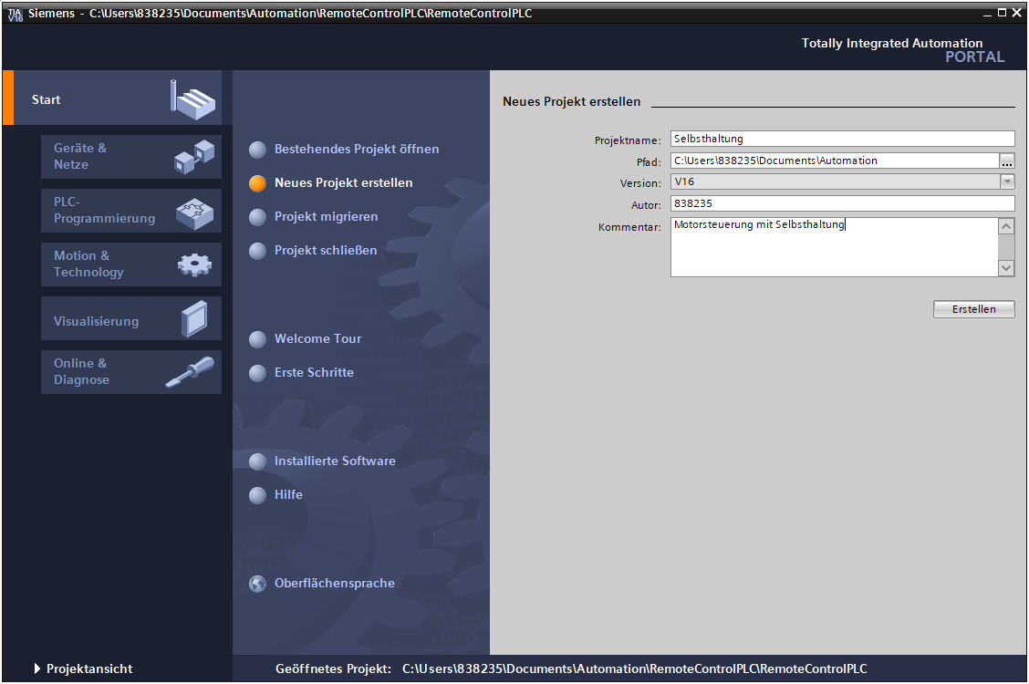Click bullet next to Welcome Tour
The width and height of the screenshot is (1029, 684).
(x=257, y=339)
